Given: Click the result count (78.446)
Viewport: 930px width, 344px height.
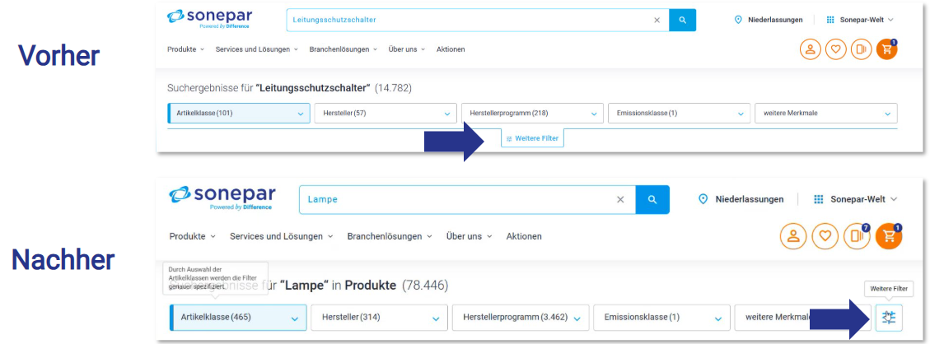Looking at the screenshot, I should pyautogui.click(x=425, y=286).
